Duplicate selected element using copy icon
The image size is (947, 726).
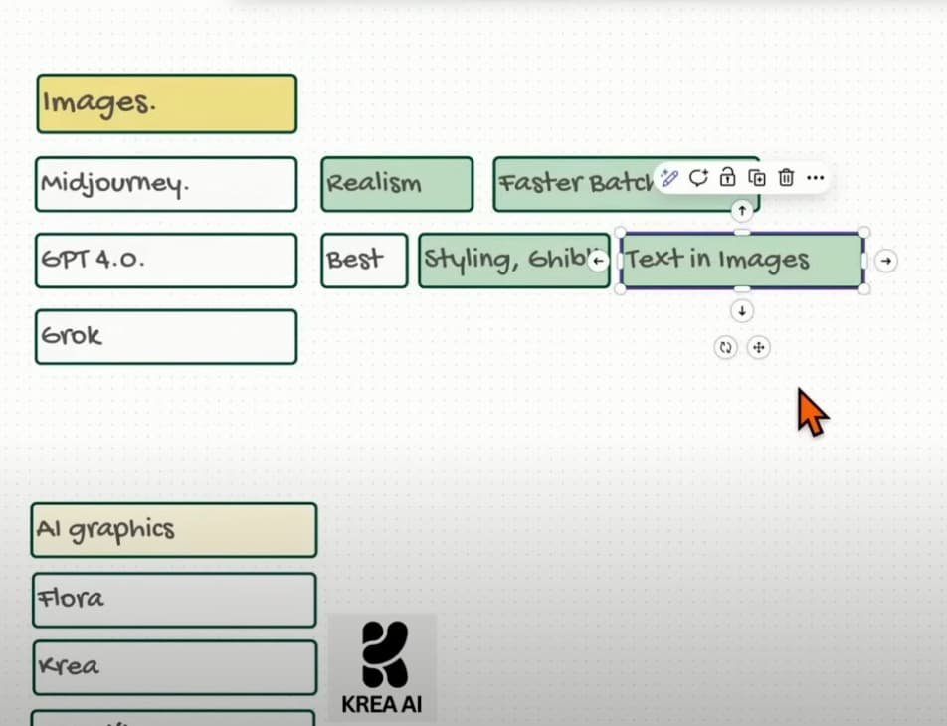757,178
